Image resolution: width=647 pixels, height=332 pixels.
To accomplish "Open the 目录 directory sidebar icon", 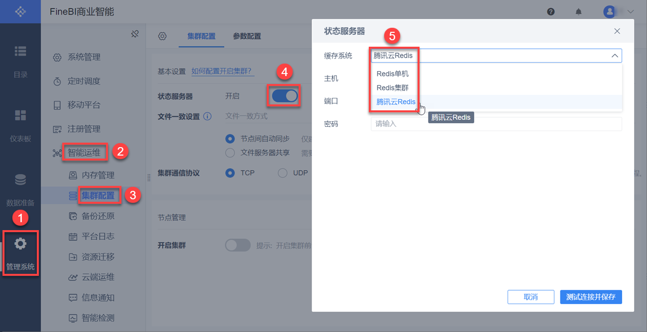I will pos(20,51).
